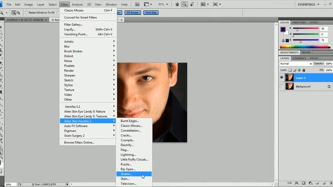The width and height of the screenshot is (333, 187).
Task: Open the layer style fx icon
Action: pyautogui.click(x=297, y=183)
